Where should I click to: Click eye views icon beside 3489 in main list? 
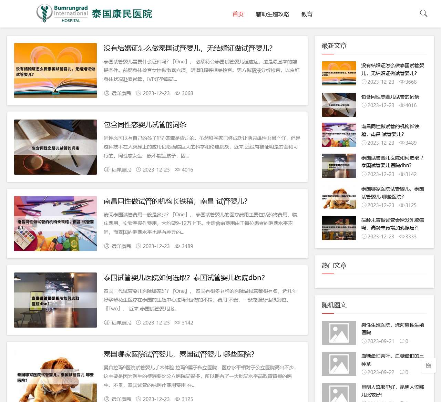[177, 246]
